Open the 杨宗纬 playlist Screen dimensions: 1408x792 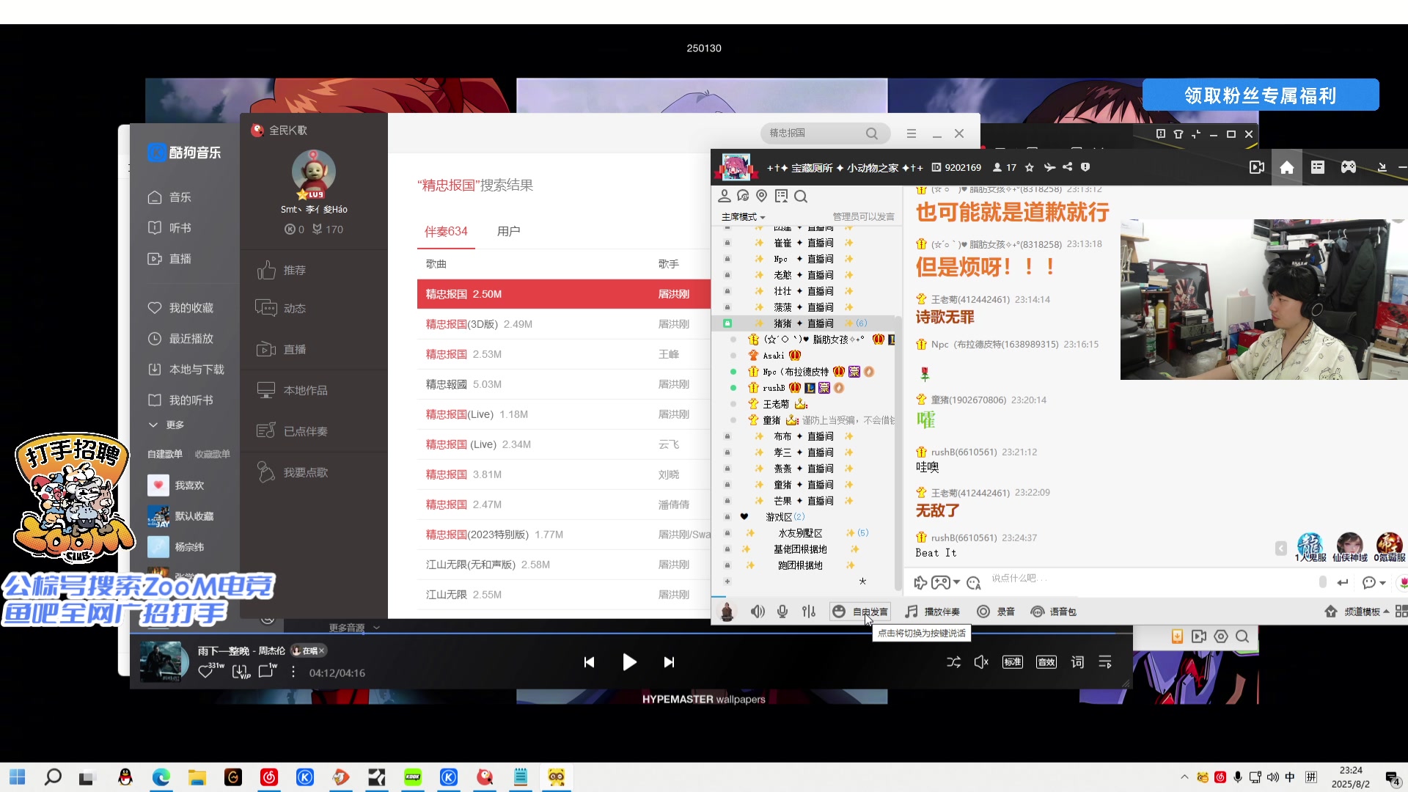177,547
